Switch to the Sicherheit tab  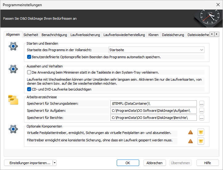point(31,35)
